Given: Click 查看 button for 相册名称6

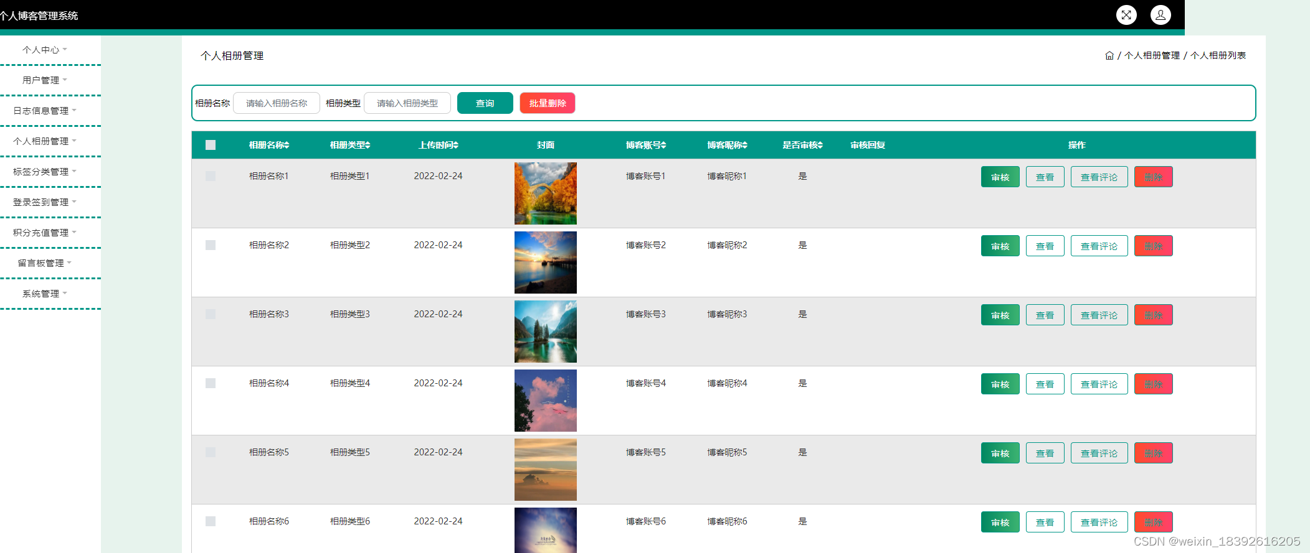Looking at the screenshot, I should click(x=1045, y=523).
